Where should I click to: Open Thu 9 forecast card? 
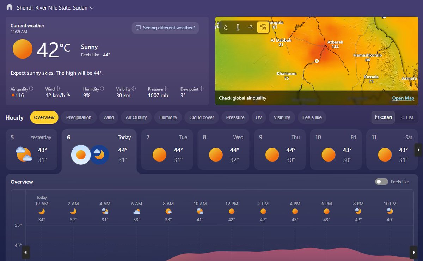[280, 150]
